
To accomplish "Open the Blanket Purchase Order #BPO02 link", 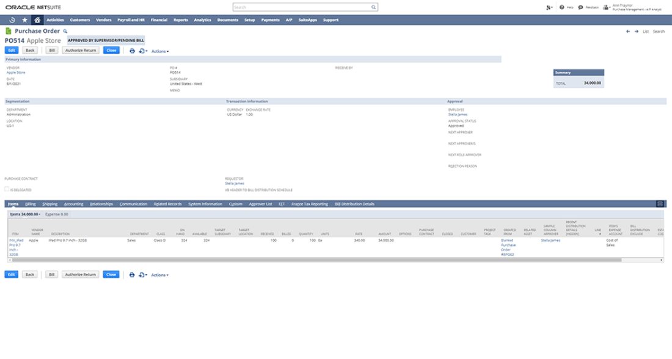I will 508,247.
